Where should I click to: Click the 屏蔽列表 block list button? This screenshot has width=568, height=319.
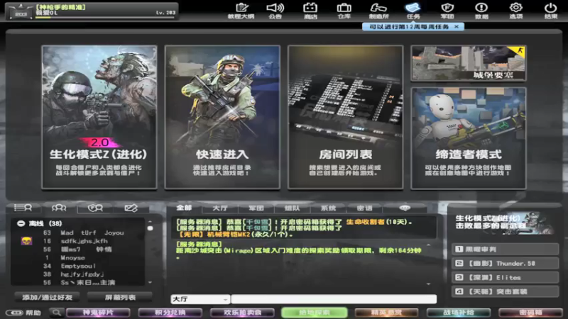click(120, 297)
